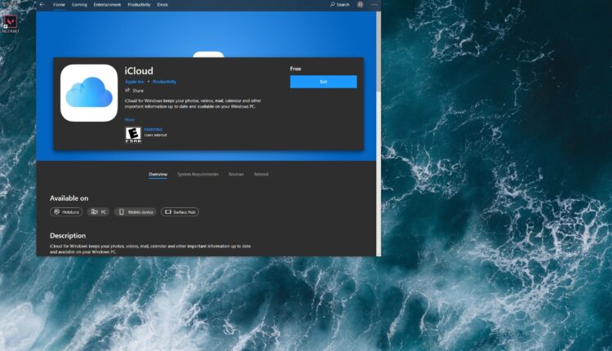612x351 pixels.
Task: Open the Productivity category link beside publisher
Action: 164,82
